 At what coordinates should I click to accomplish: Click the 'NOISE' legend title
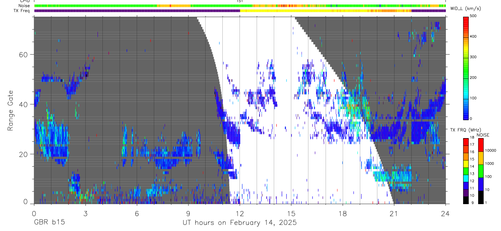click(x=484, y=135)
